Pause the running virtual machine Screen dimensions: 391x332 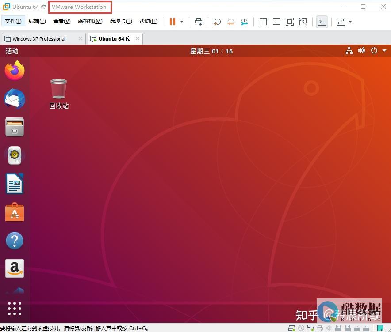point(172,22)
